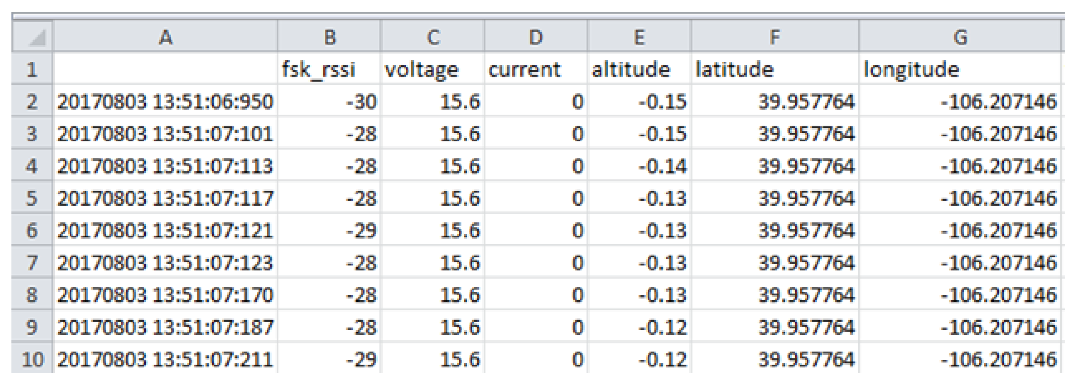Select column D header
1071x387 pixels.
coord(536,36)
